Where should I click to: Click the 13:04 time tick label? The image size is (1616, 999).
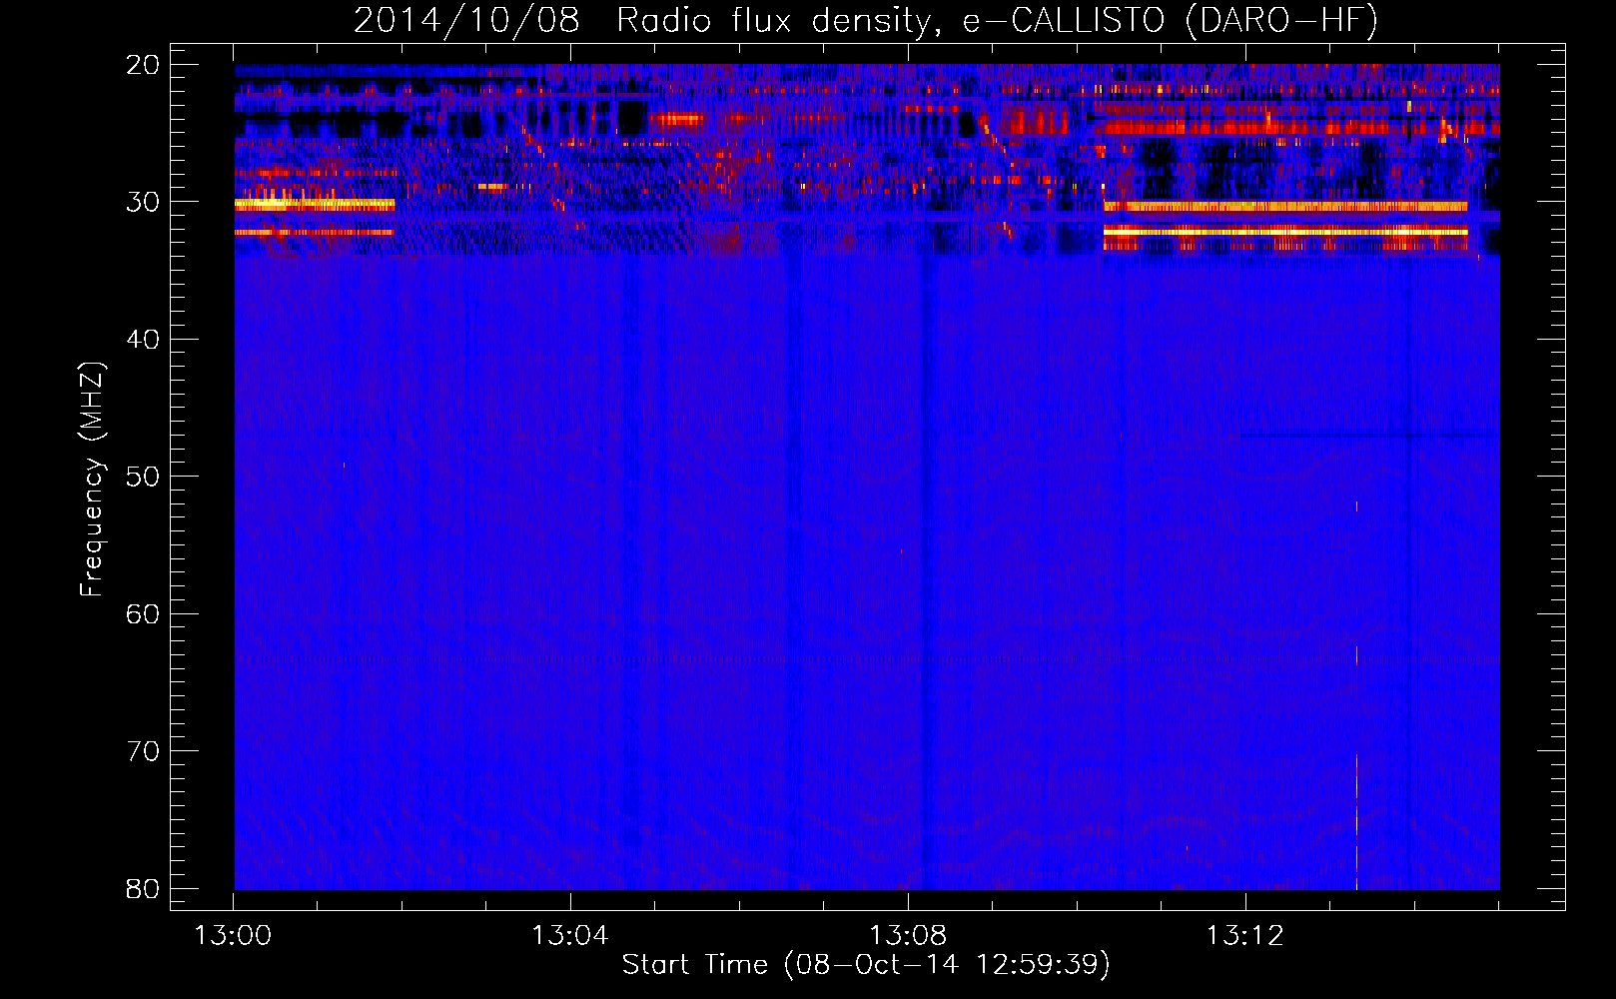[570, 936]
